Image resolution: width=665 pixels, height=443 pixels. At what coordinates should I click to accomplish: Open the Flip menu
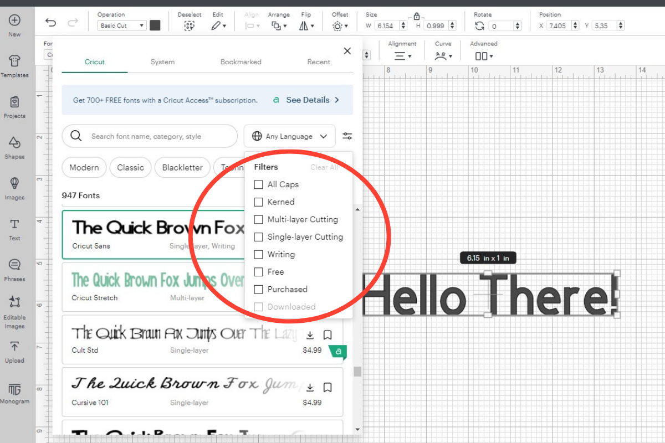pyautogui.click(x=306, y=25)
